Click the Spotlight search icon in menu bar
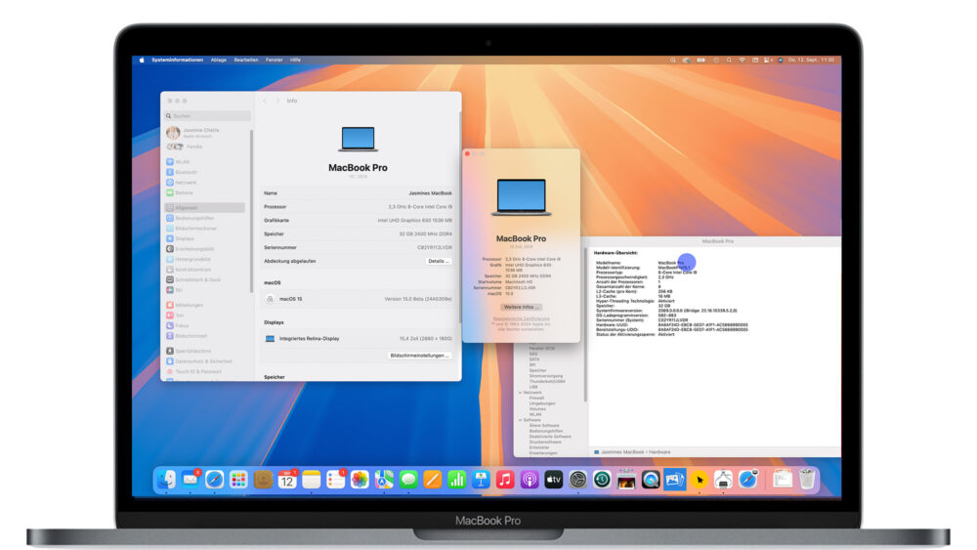 pyautogui.click(x=729, y=60)
